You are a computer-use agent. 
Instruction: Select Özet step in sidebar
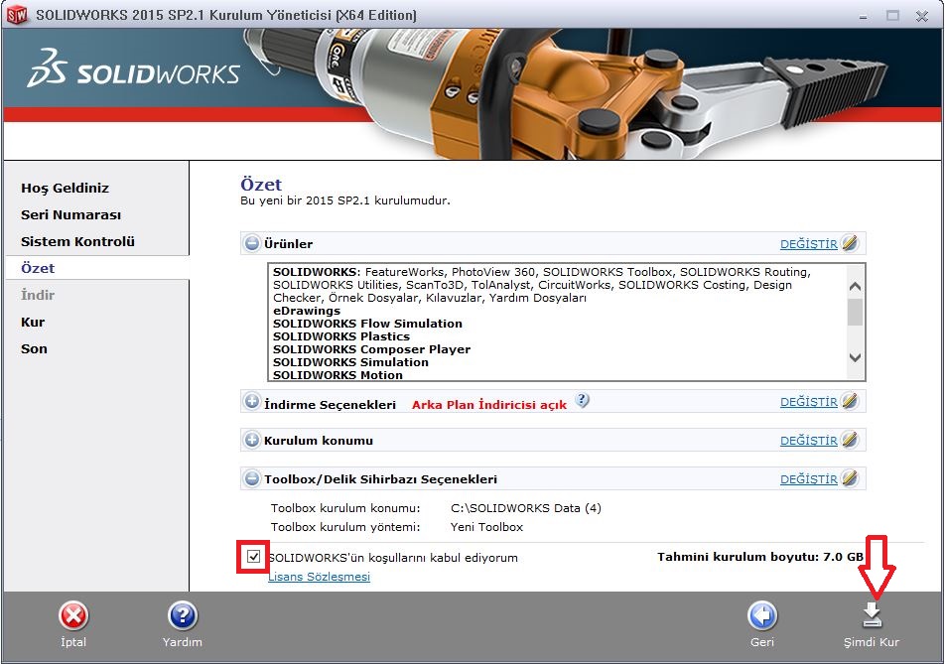pyautogui.click(x=38, y=268)
